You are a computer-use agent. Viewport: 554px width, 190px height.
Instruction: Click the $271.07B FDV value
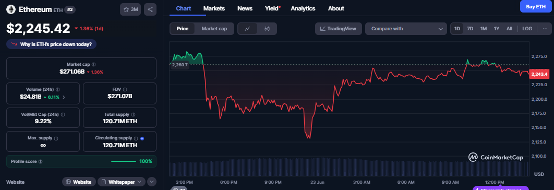tap(120, 97)
